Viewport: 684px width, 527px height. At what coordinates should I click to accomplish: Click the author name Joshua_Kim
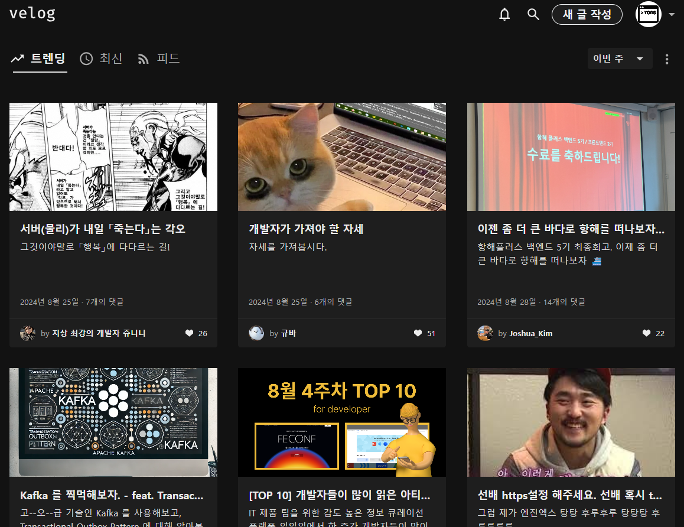pos(531,333)
